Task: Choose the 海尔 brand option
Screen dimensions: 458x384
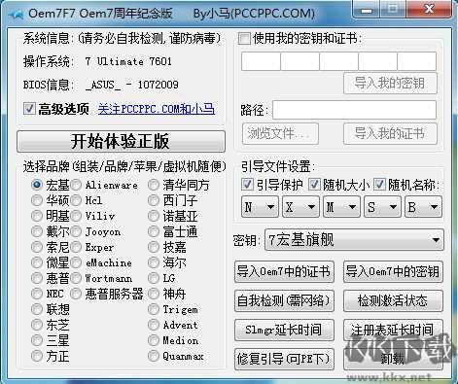Action: pos(154,262)
